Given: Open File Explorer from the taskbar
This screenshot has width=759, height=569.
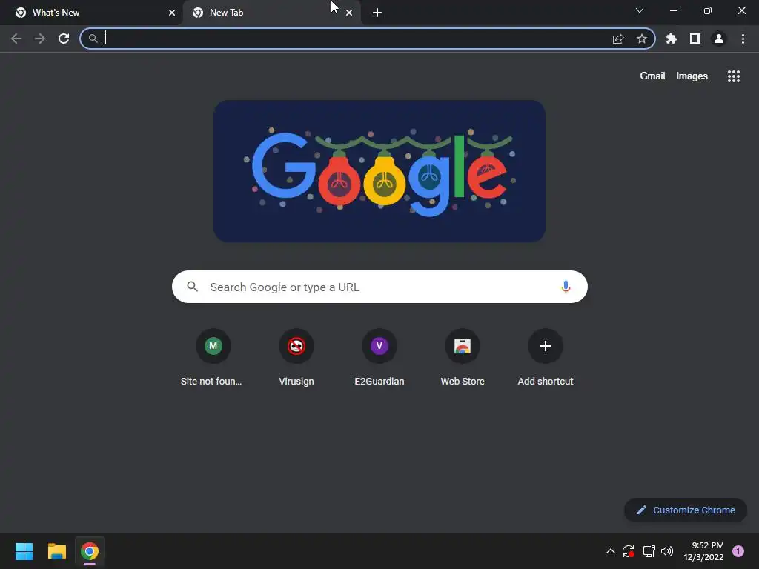Looking at the screenshot, I should (56, 551).
